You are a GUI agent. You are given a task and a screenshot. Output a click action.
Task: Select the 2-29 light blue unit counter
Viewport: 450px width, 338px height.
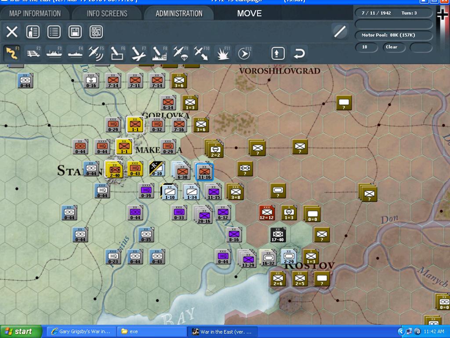289,257
